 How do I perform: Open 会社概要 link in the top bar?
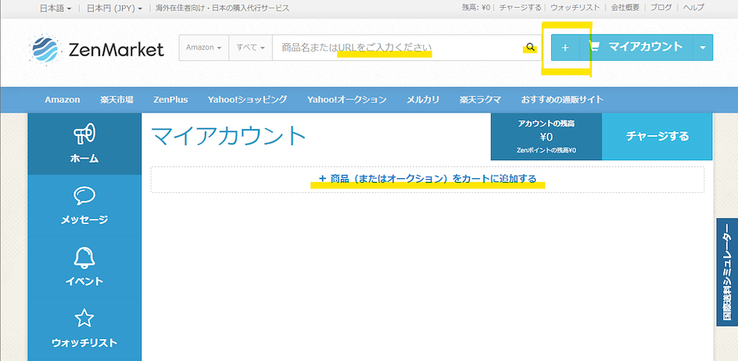coord(625,8)
